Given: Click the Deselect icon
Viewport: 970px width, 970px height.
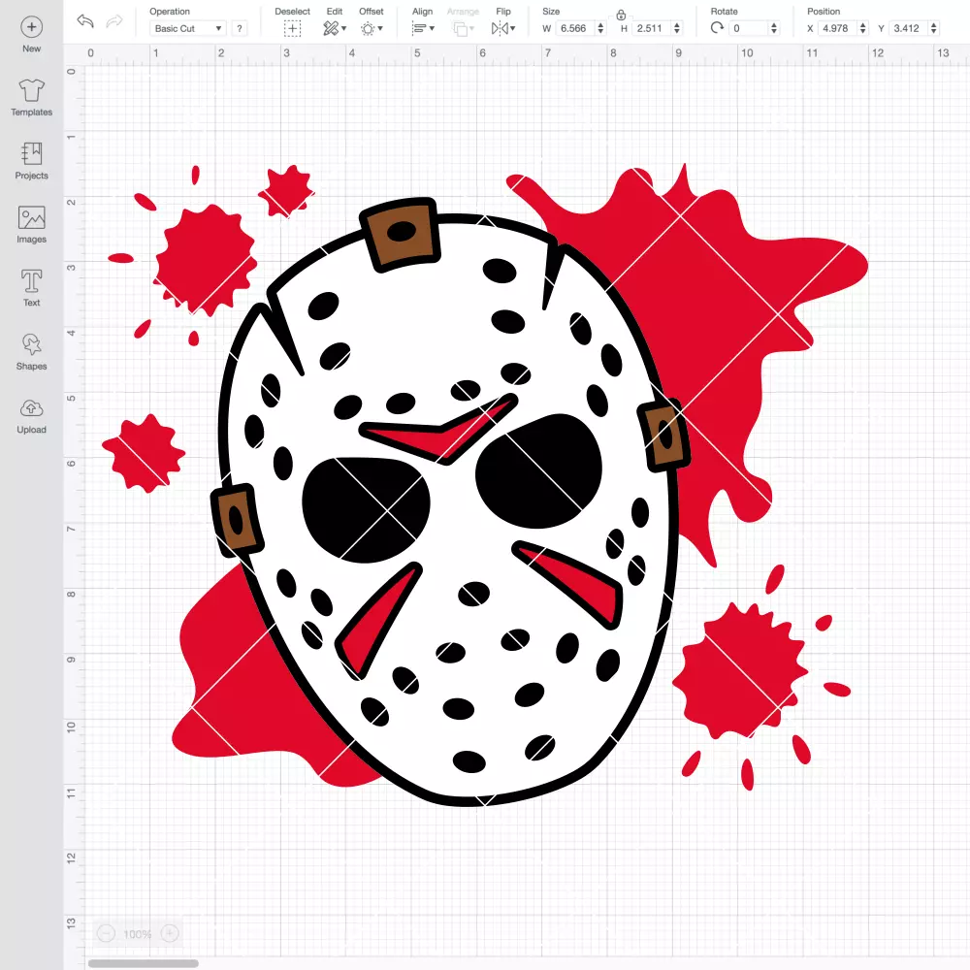Looking at the screenshot, I should pos(293,28).
